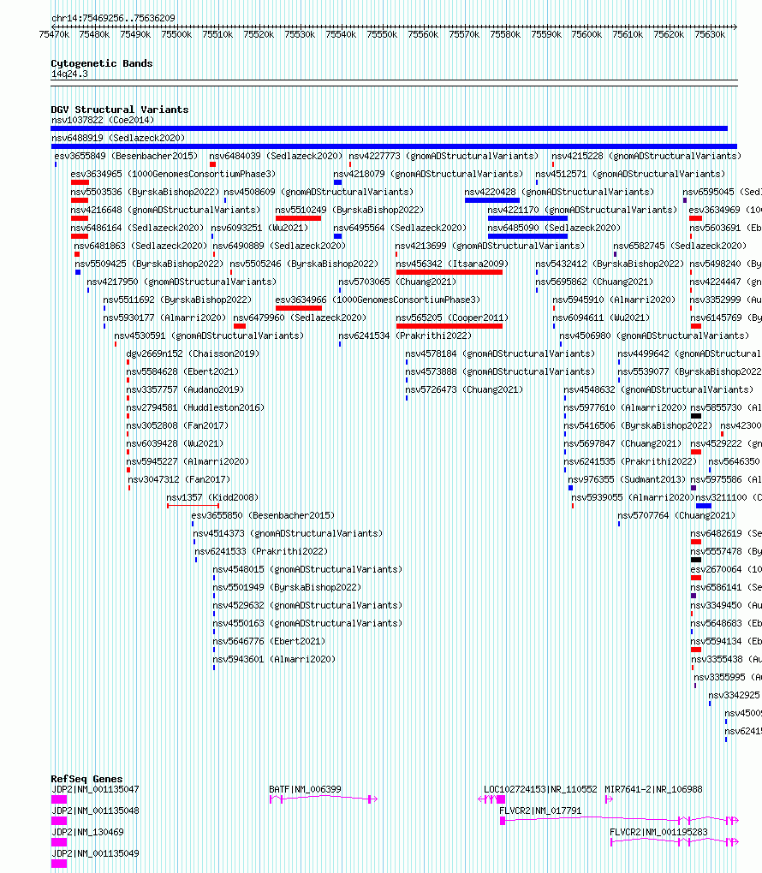Click the BATF gene model glyph

324,799
